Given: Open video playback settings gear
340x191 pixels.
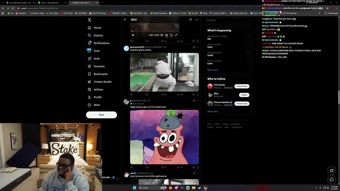Looking at the screenshot, I should coord(167,35).
